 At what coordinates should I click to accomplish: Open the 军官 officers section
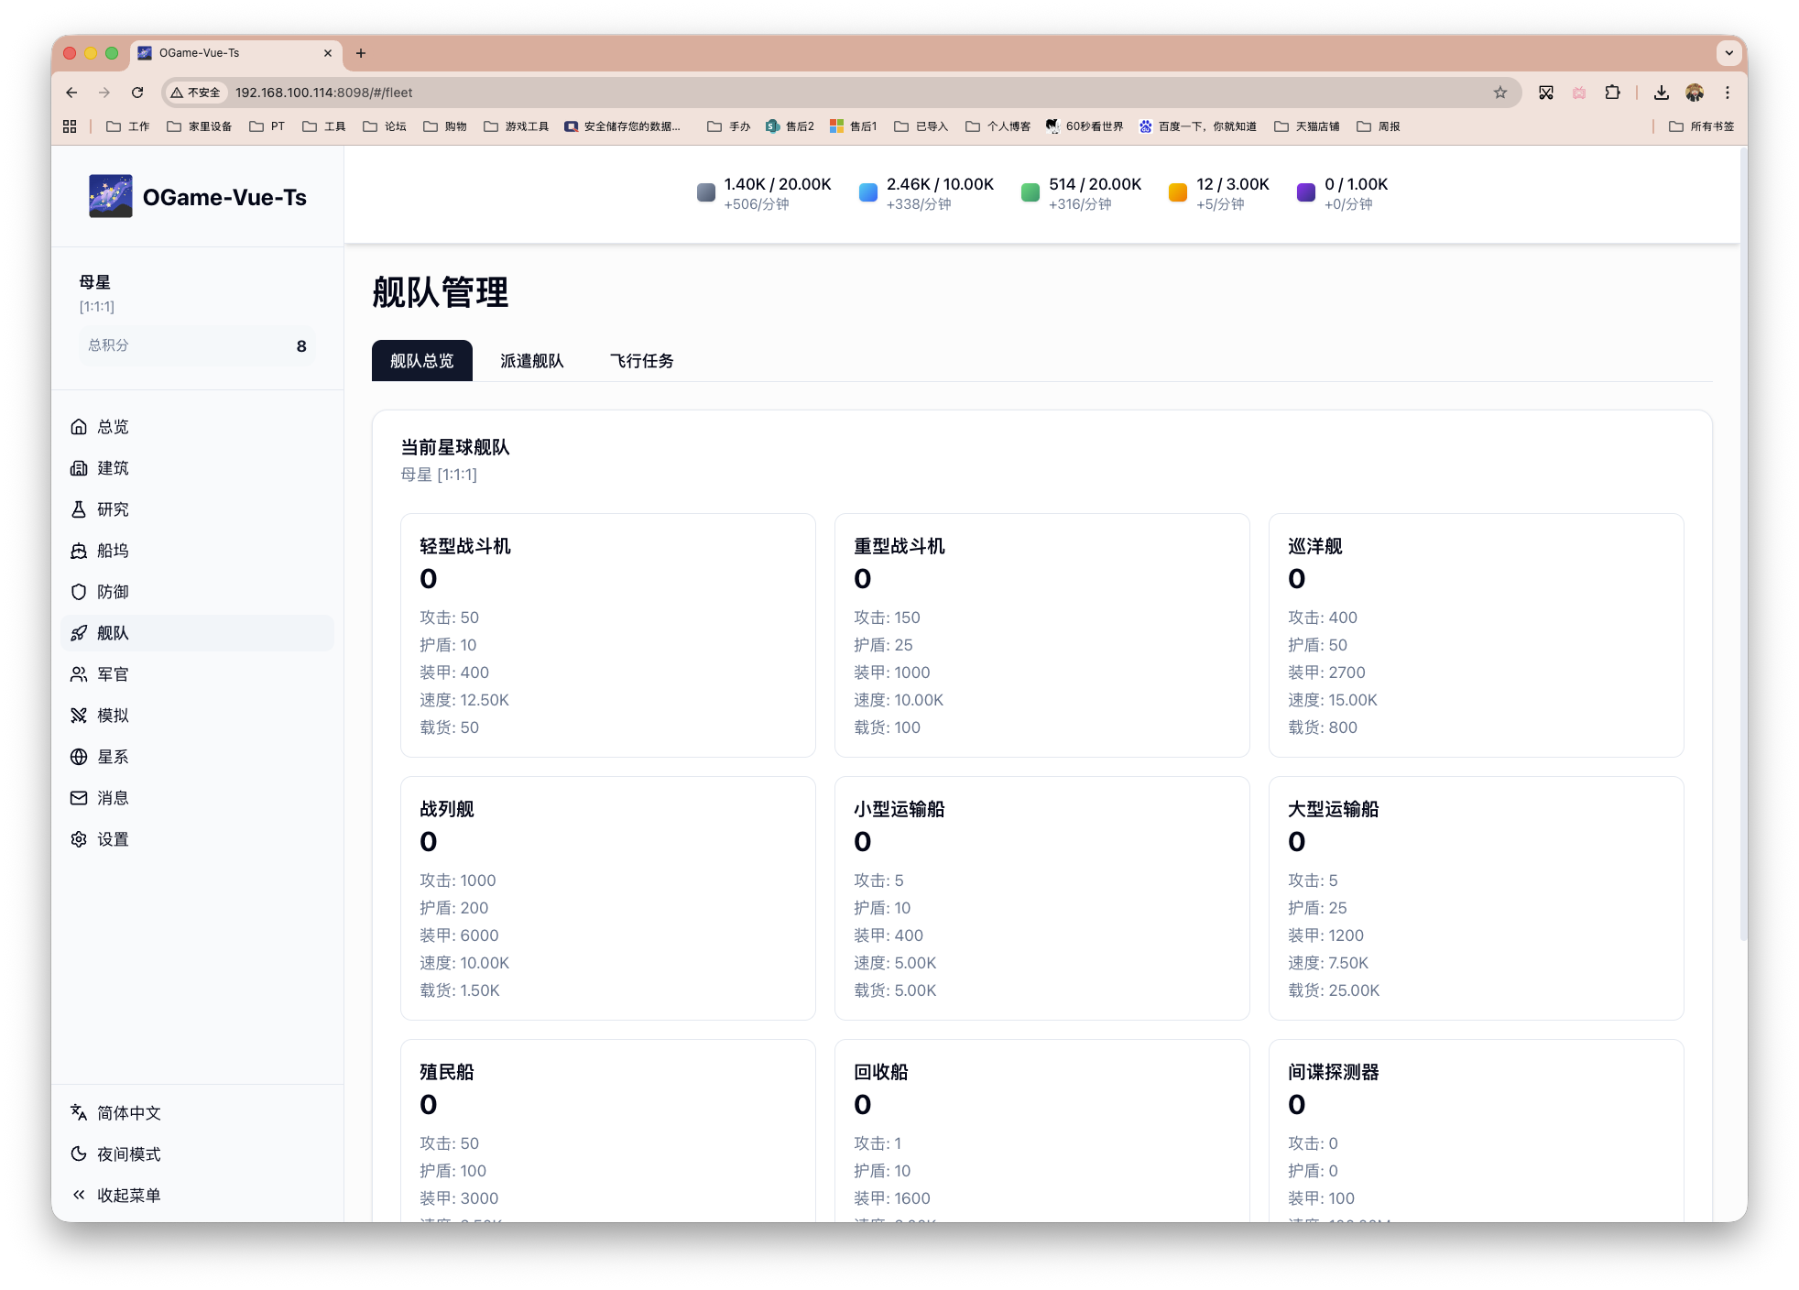click(112, 674)
